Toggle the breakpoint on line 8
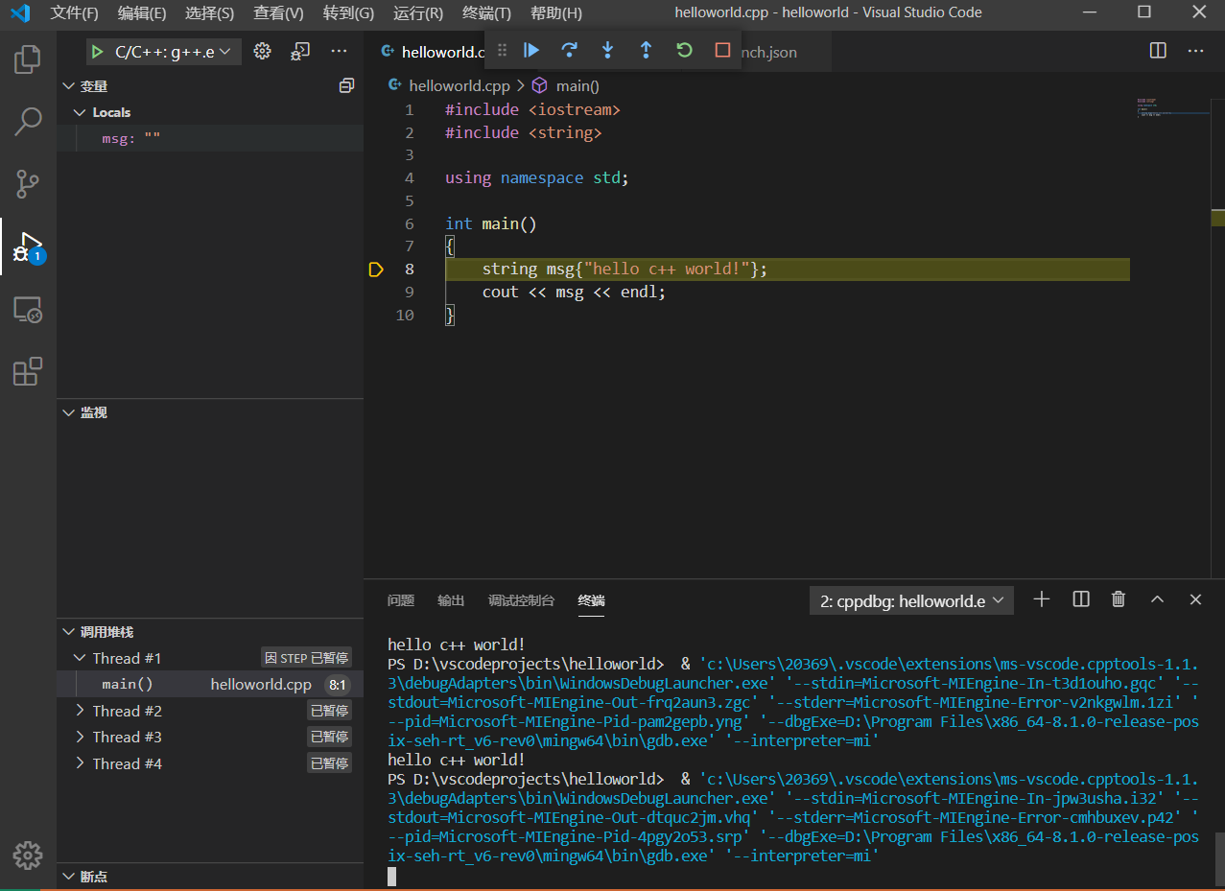This screenshot has width=1225, height=891. [376, 270]
